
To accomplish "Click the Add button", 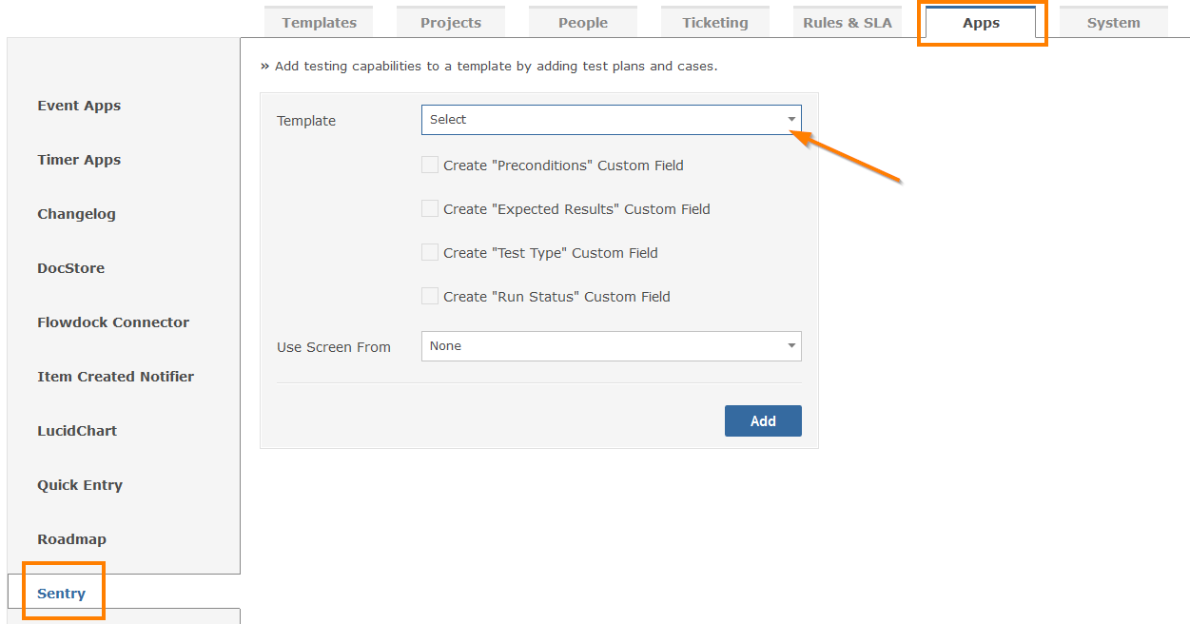I will (763, 420).
